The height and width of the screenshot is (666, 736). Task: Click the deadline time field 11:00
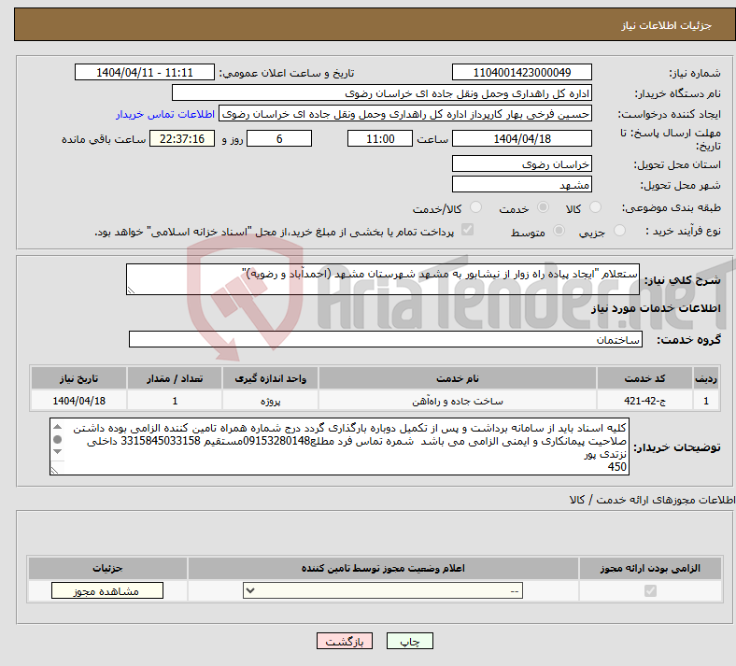pos(380,138)
